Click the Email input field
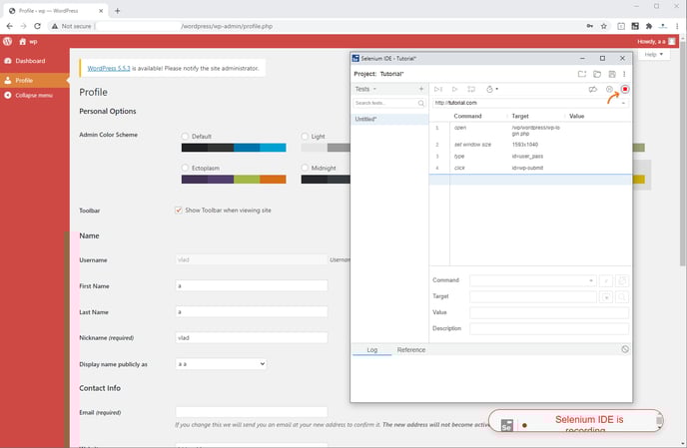This screenshot has height=448, width=687. (252, 412)
